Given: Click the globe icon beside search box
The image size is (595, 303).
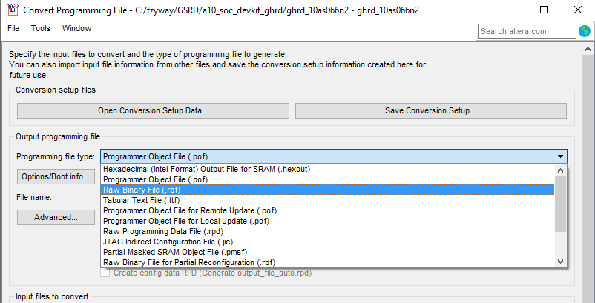Looking at the screenshot, I should [x=585, y=31].
